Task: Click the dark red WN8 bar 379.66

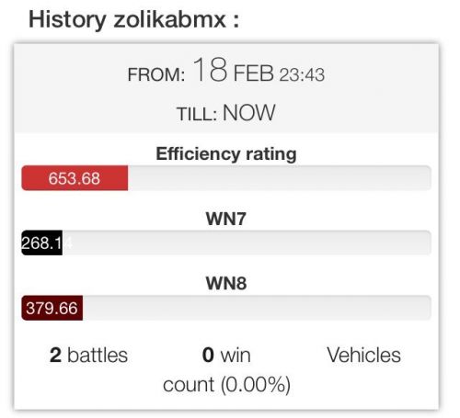Action: pos(52,308)
